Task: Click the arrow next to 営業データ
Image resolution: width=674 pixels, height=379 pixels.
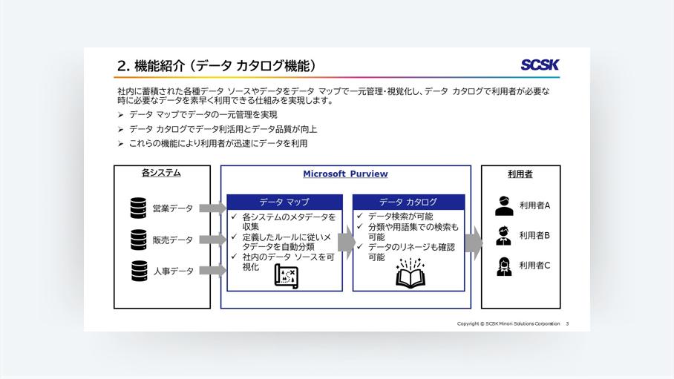Action: [x=213, y=208]
